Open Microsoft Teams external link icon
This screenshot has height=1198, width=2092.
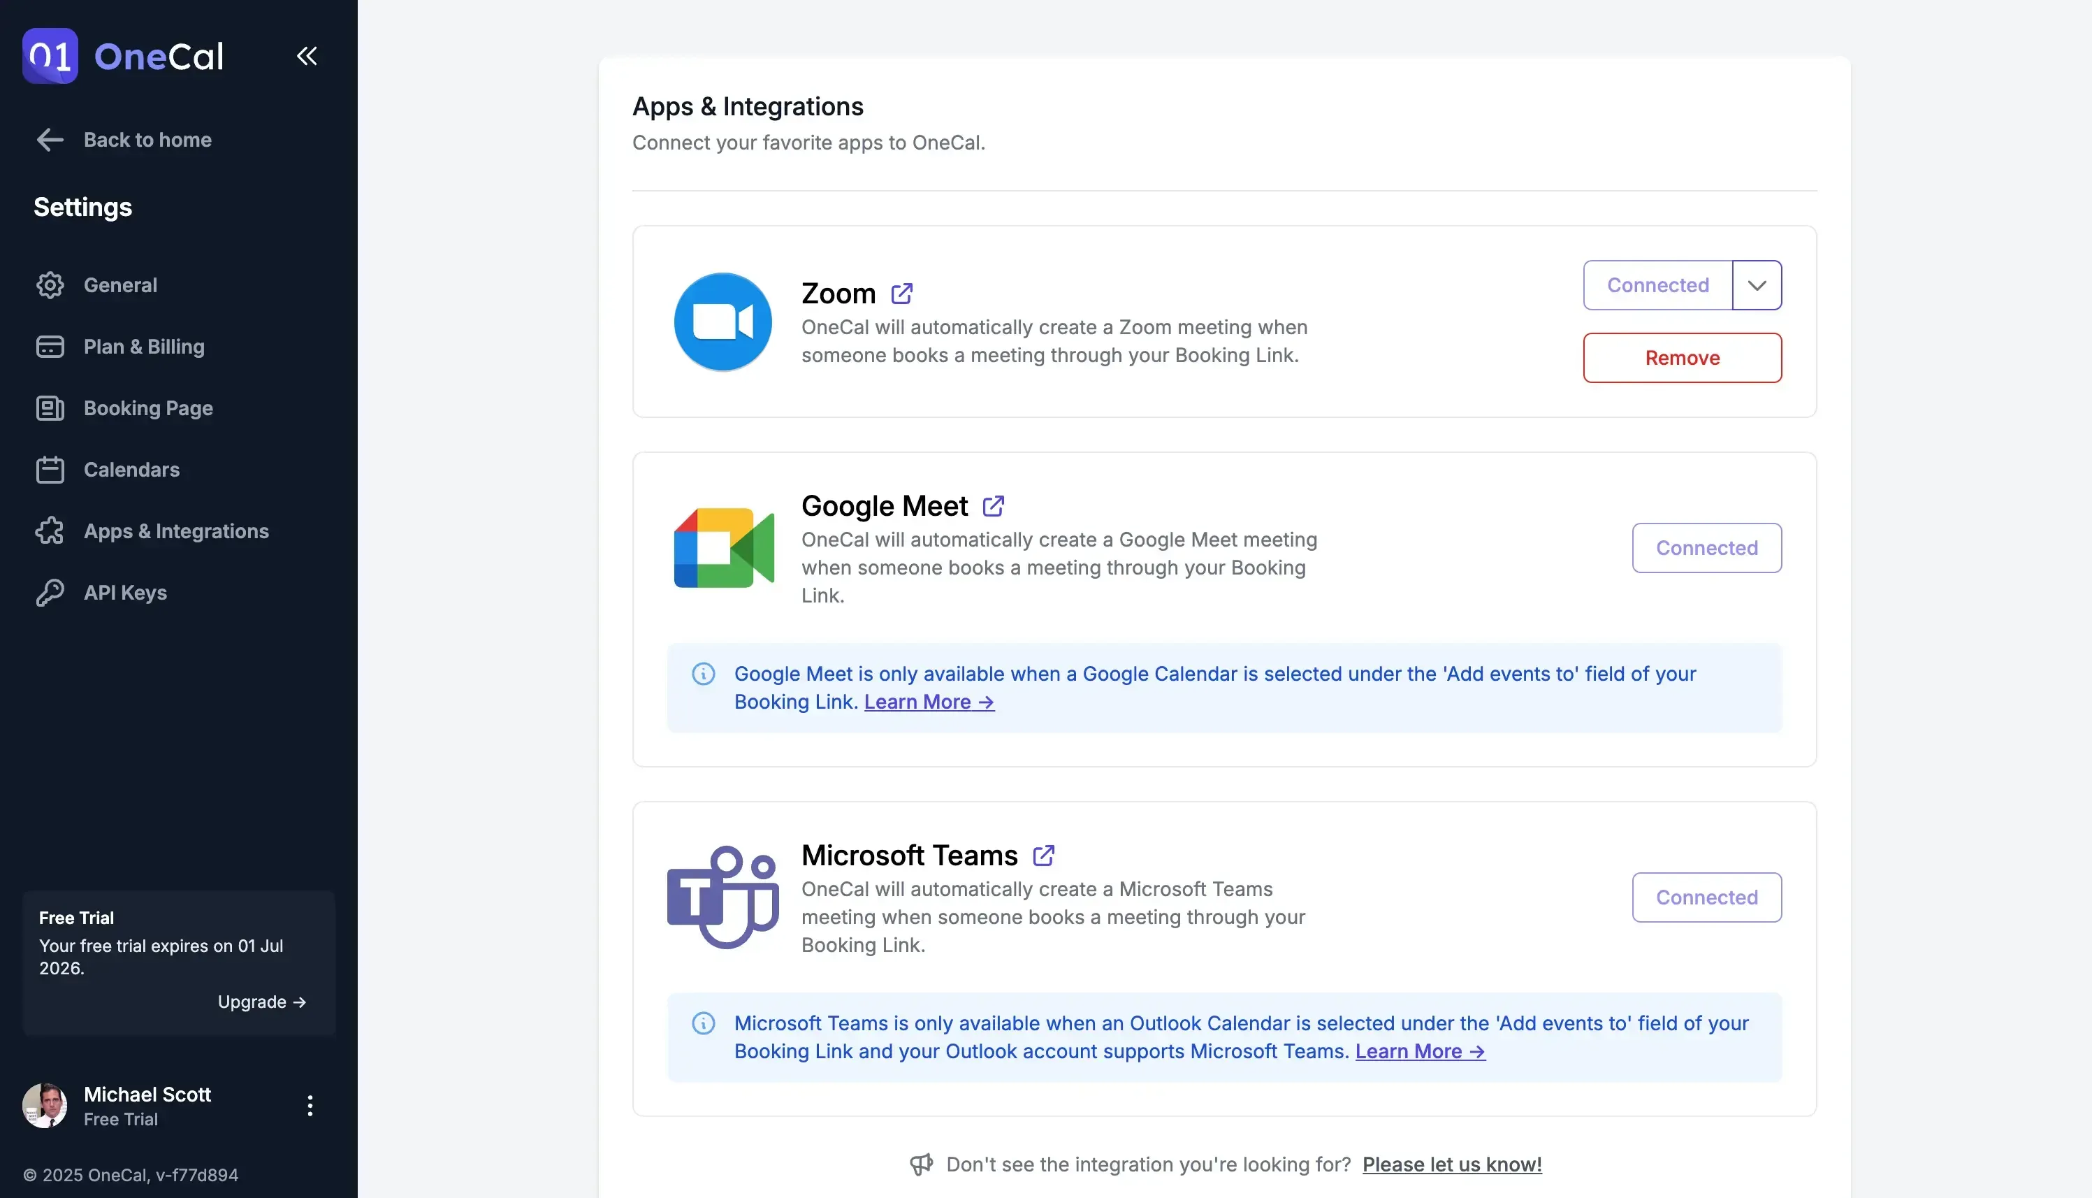pyautogui.click(x=1043, y=856)
